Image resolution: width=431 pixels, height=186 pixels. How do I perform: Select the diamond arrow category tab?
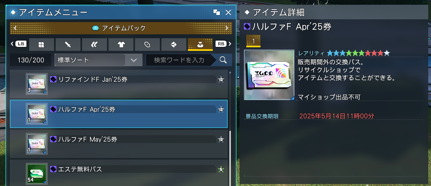click(x=174, y=45)
